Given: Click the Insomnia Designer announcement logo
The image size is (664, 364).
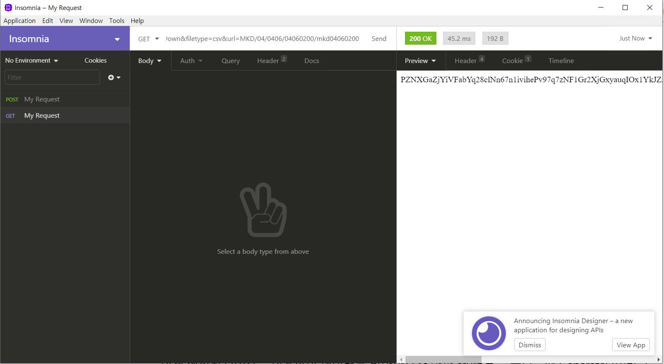Looking at the screenshot, I should (x=489, y=333).
